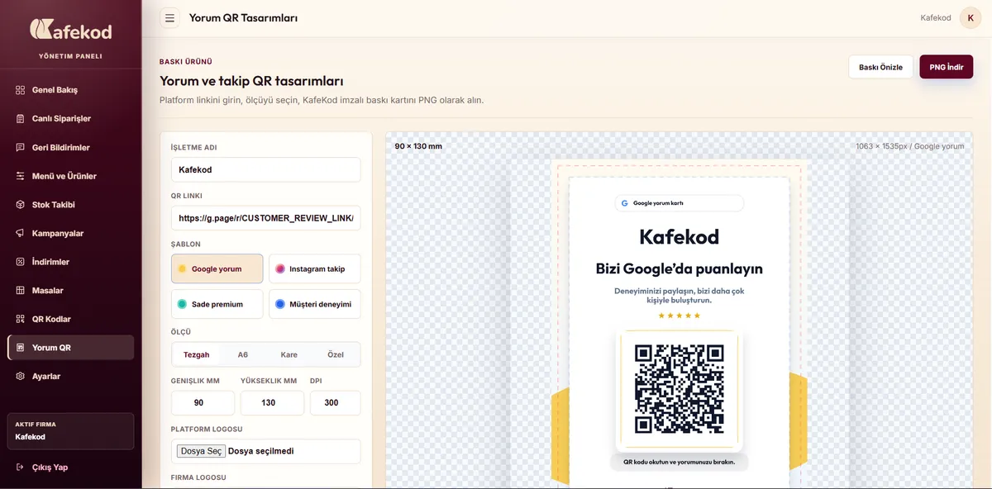Choose the Kare size option
Screen dimensions: 992x489
289,354
